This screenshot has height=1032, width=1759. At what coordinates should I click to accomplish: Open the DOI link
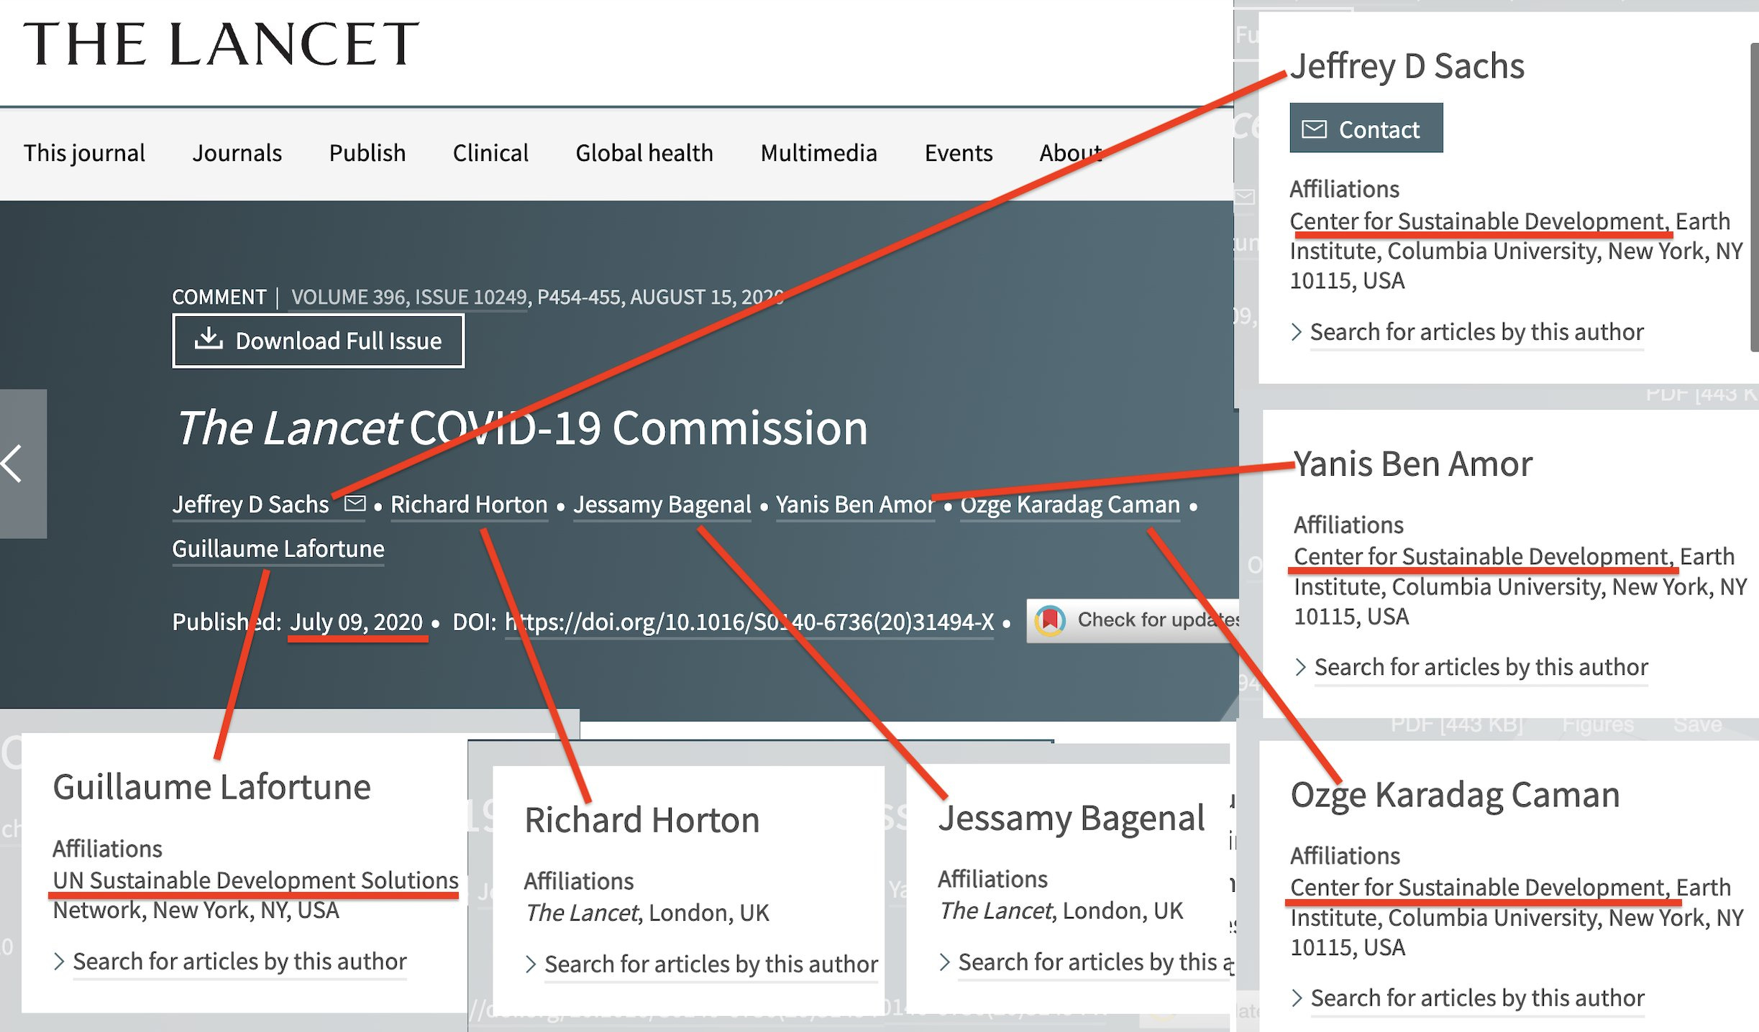click(x=749, y=622)
